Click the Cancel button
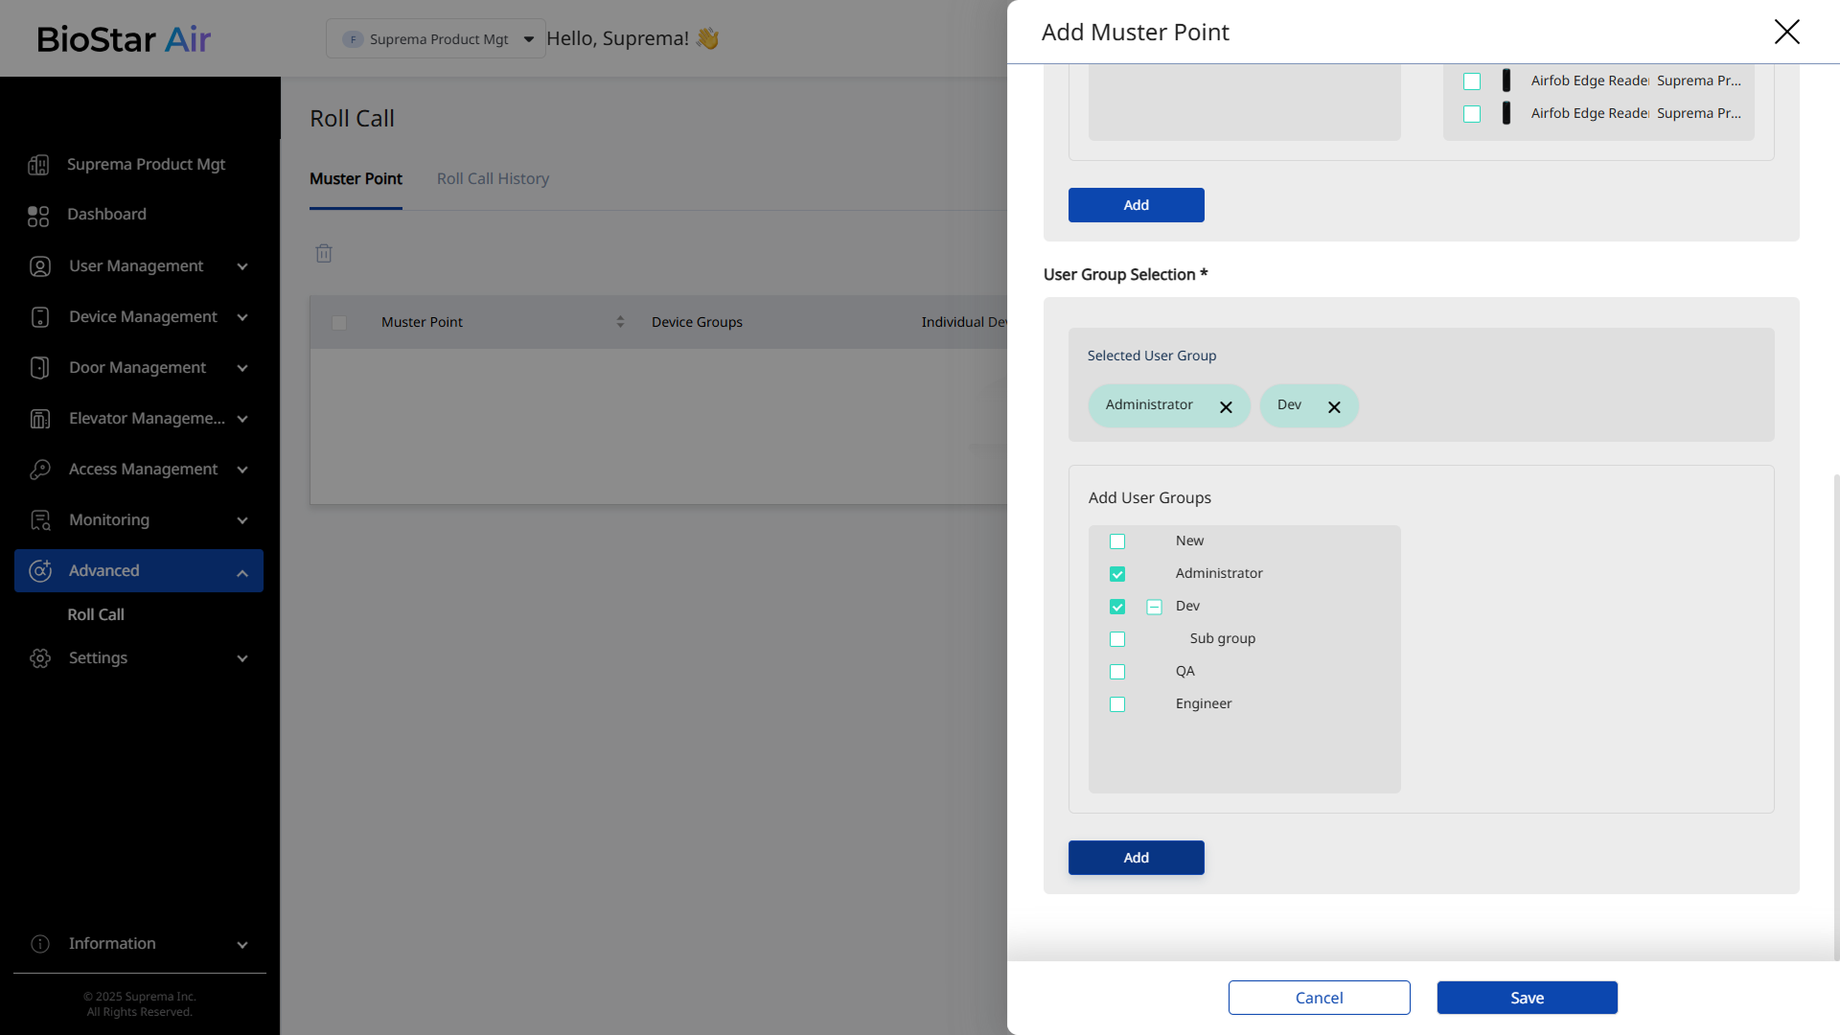 (x=1319, y=998)
